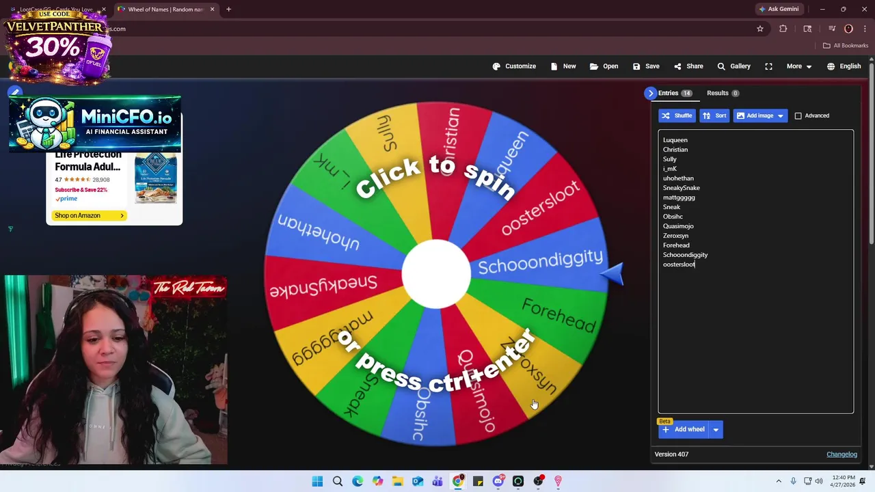Open the Add wheel dropdown arrow
Image resolution: width=875 pixels, height=492 pixels.
click(x=716, y=429)
